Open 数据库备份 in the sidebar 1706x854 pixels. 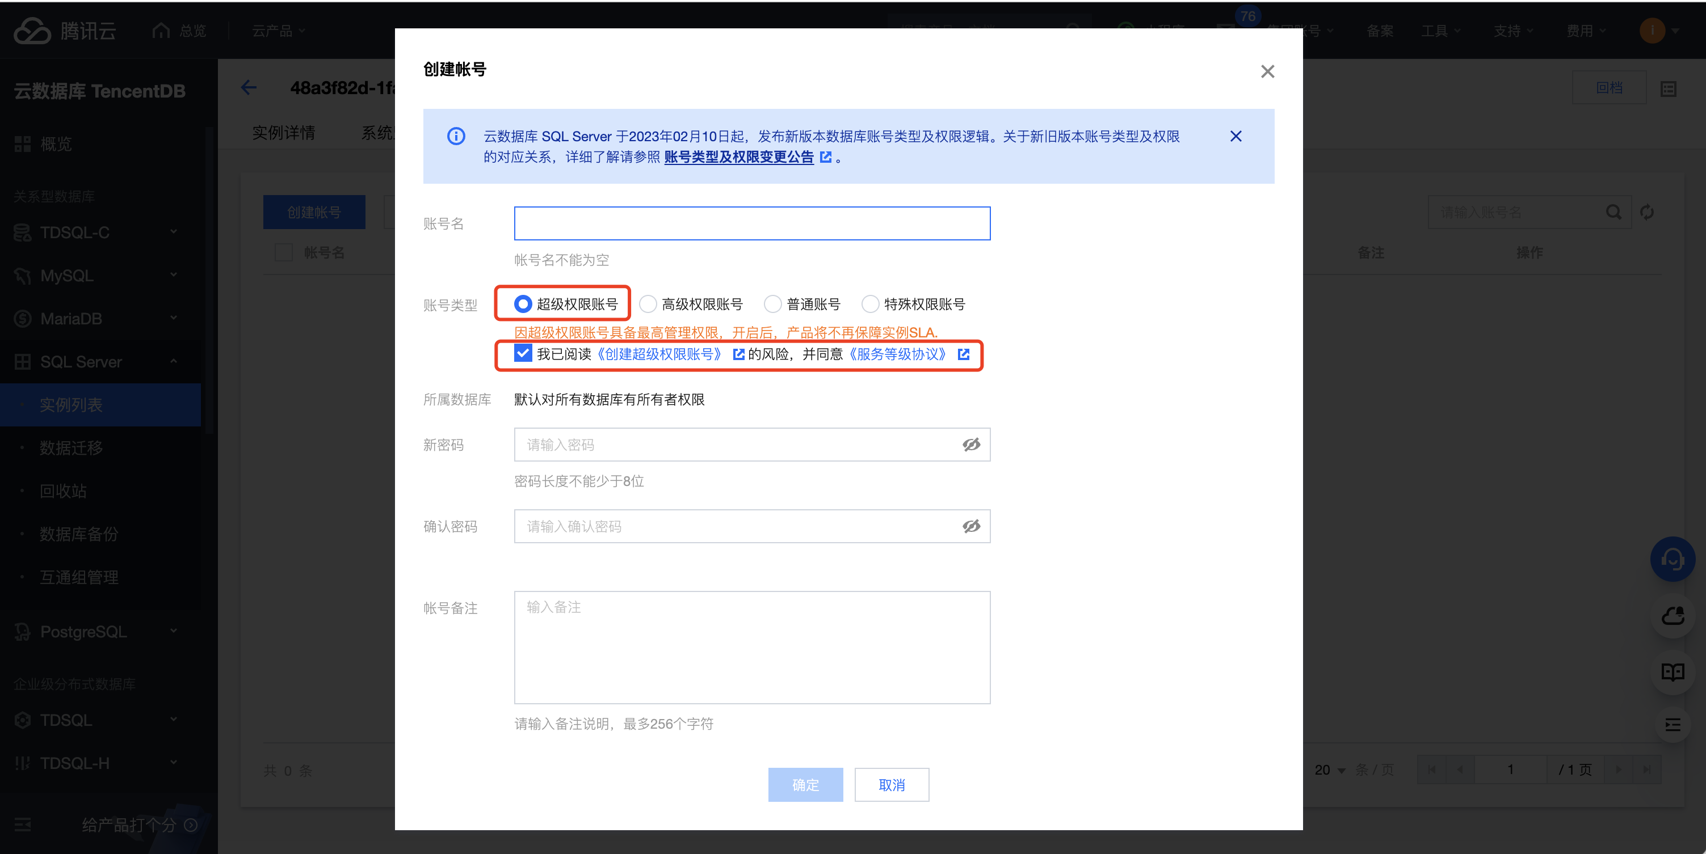[79, 534]
